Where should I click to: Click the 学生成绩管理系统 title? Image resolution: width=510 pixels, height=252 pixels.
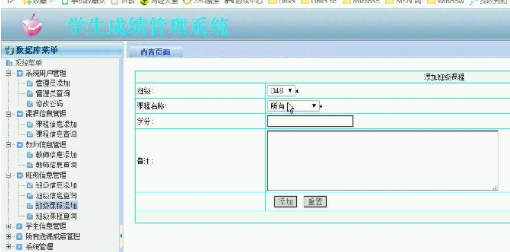point(148,26)
